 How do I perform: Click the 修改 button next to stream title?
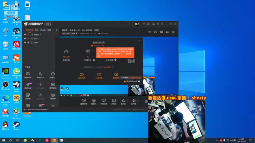(97, 30)
